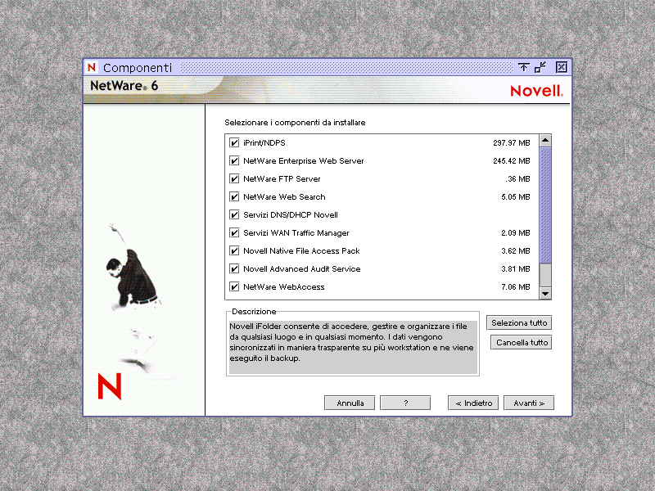Disable Servizi WAN Traffic Manager checkbox

(x=234, y=232)
